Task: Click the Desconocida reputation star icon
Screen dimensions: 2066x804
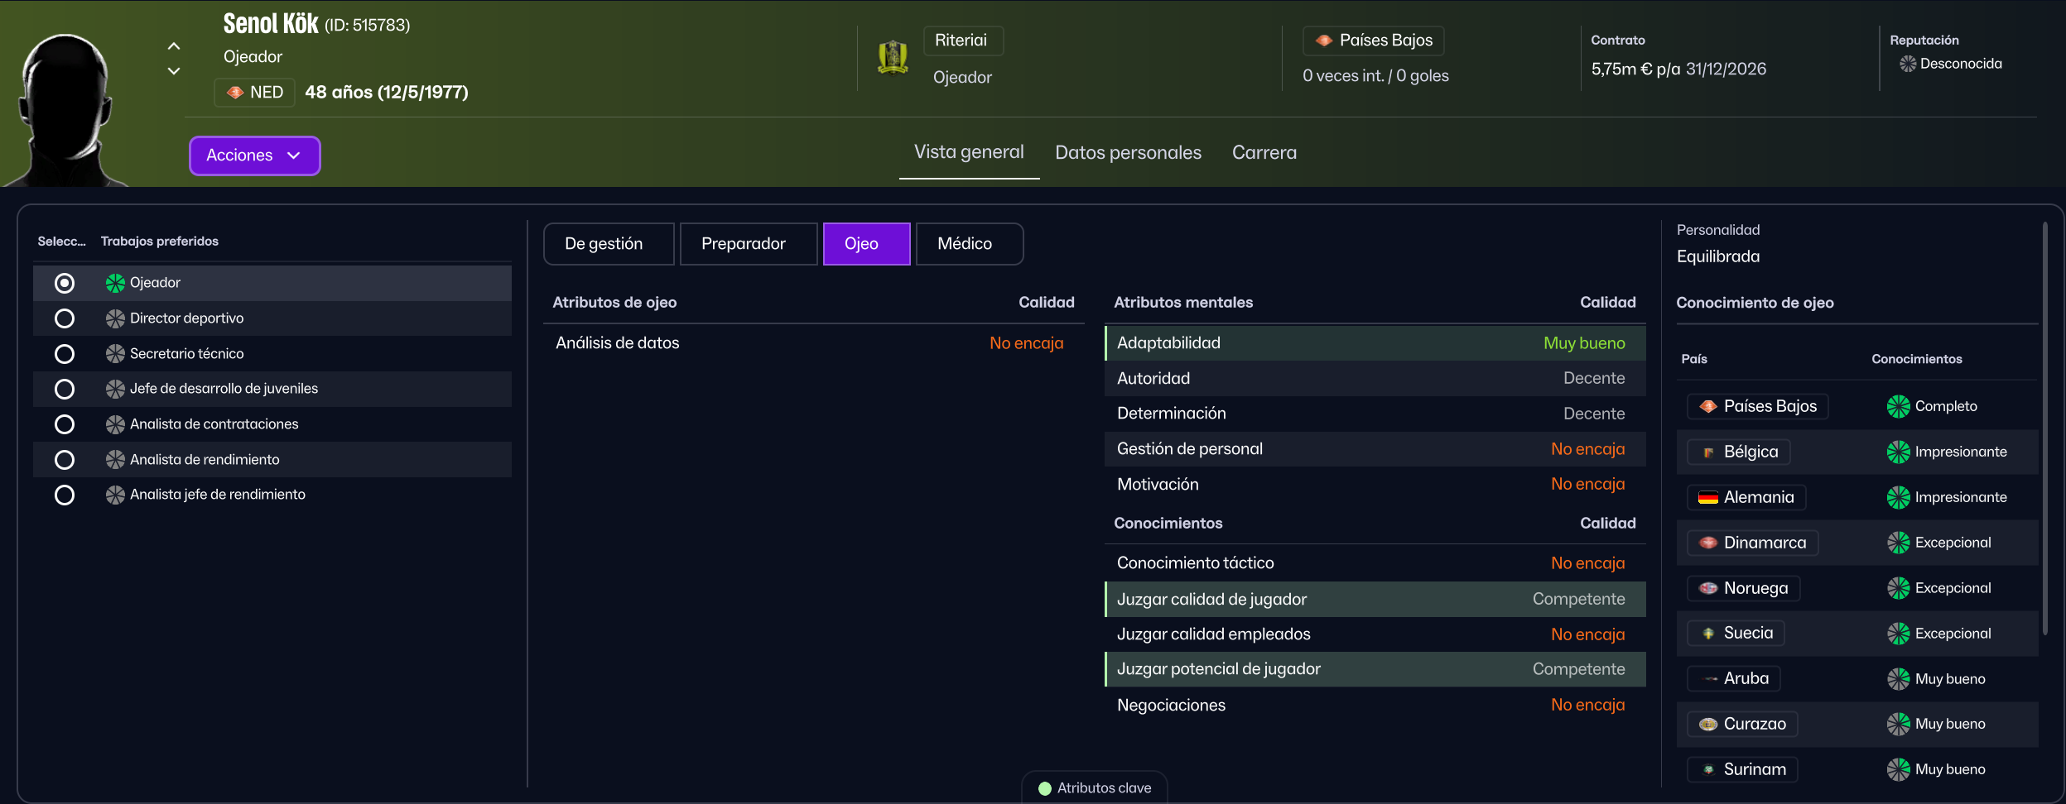Action: pyautogui.click(x=1908, y=64)
